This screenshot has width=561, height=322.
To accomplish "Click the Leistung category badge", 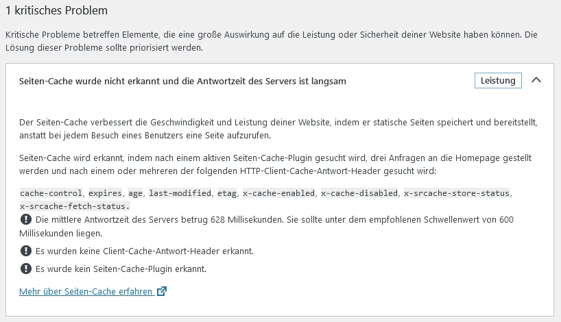I will [498, 80].
